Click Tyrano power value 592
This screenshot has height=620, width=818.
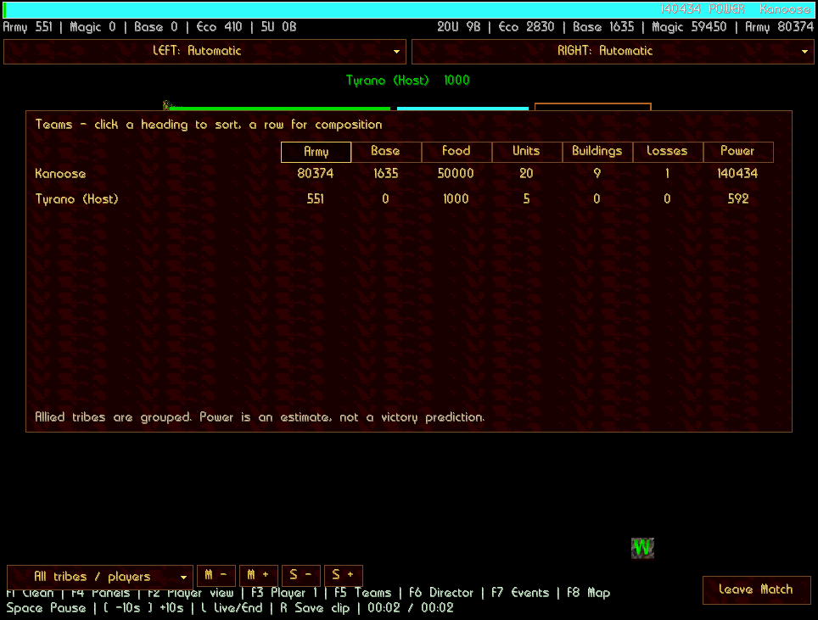738,199
